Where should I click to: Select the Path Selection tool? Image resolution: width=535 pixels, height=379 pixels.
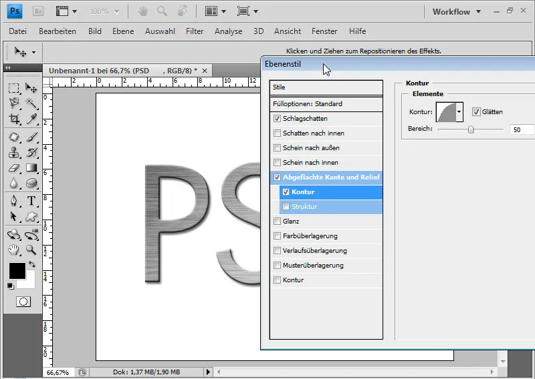coord(13,216)
